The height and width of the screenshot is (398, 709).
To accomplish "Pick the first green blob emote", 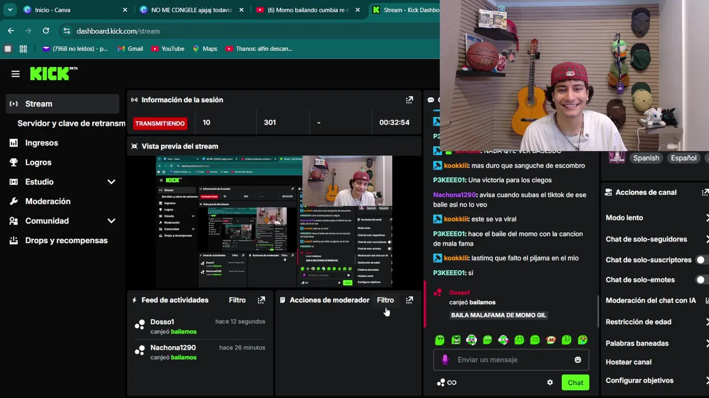I will (x=439, y=340).
